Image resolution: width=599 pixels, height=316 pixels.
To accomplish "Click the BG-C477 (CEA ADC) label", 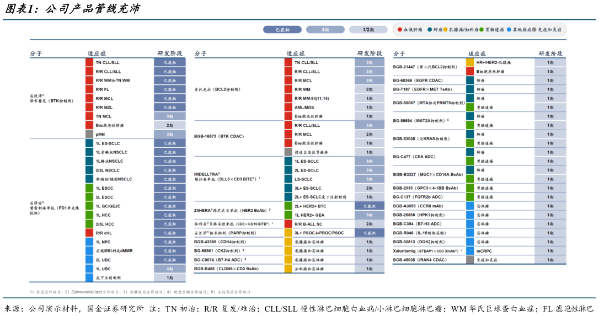I will 414,157.
